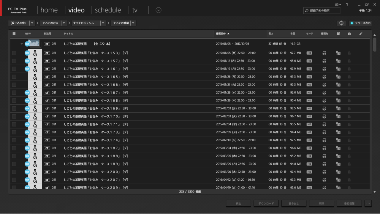Click the copy-count column header icon

pyautogui.click(x=338, y=34)
